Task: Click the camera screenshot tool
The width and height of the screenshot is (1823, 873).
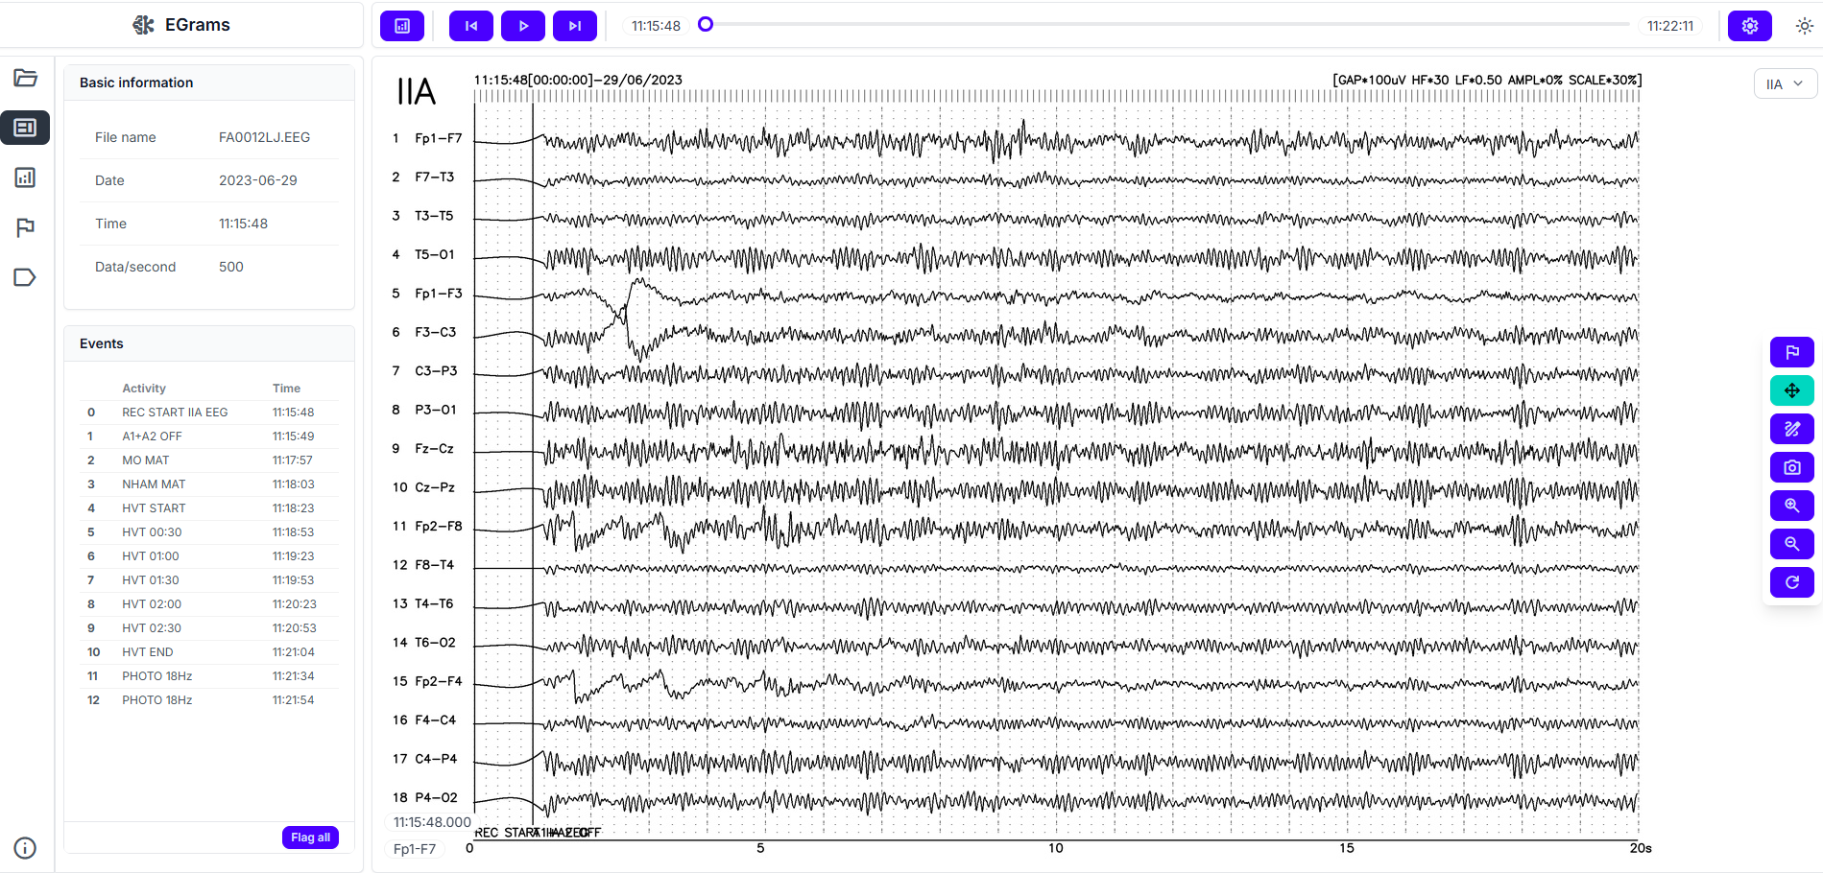Action: pyautogui.click(x=1791, y=467)
